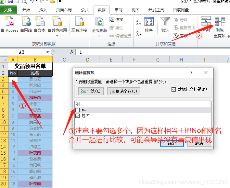Click cell with name 吴书云

tap(35, 79)
